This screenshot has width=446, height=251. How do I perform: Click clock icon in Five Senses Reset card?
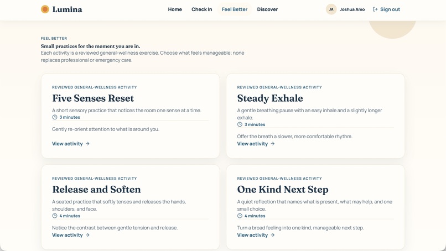click(x=55, y=117)
